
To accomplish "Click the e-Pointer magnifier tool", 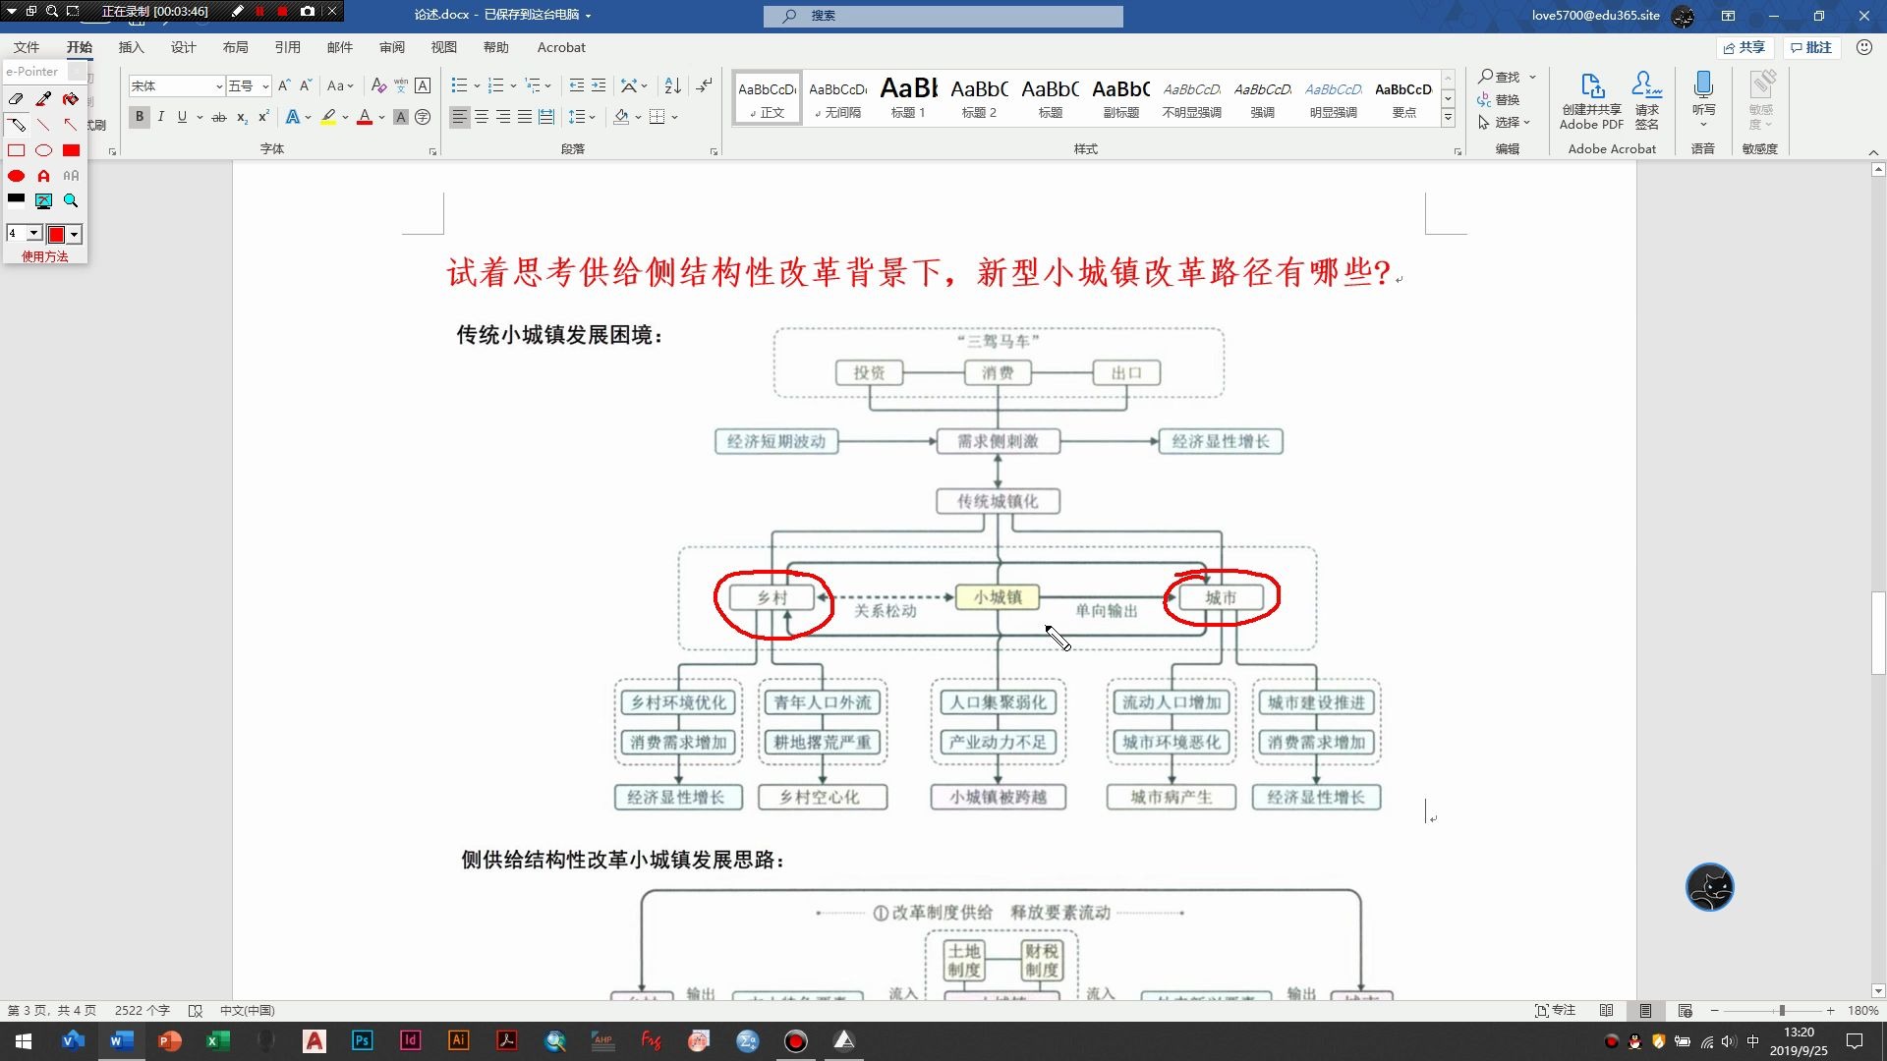I will click(71, 200).
